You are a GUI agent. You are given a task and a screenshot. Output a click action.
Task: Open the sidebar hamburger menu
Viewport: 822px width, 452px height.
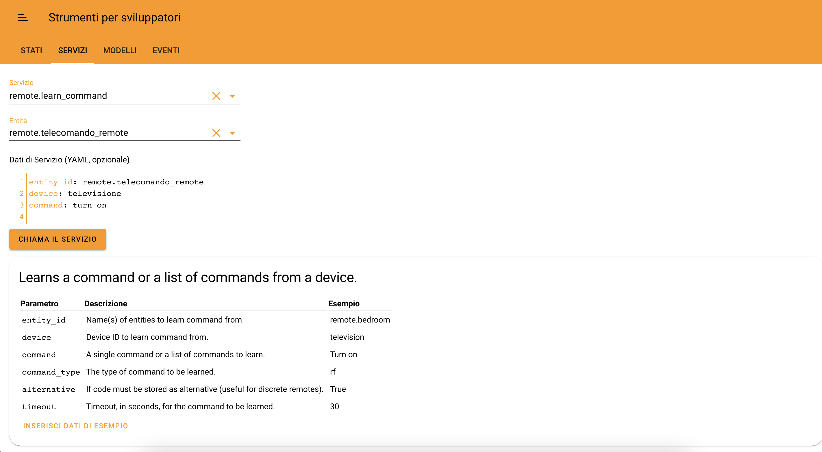(23, 18)
